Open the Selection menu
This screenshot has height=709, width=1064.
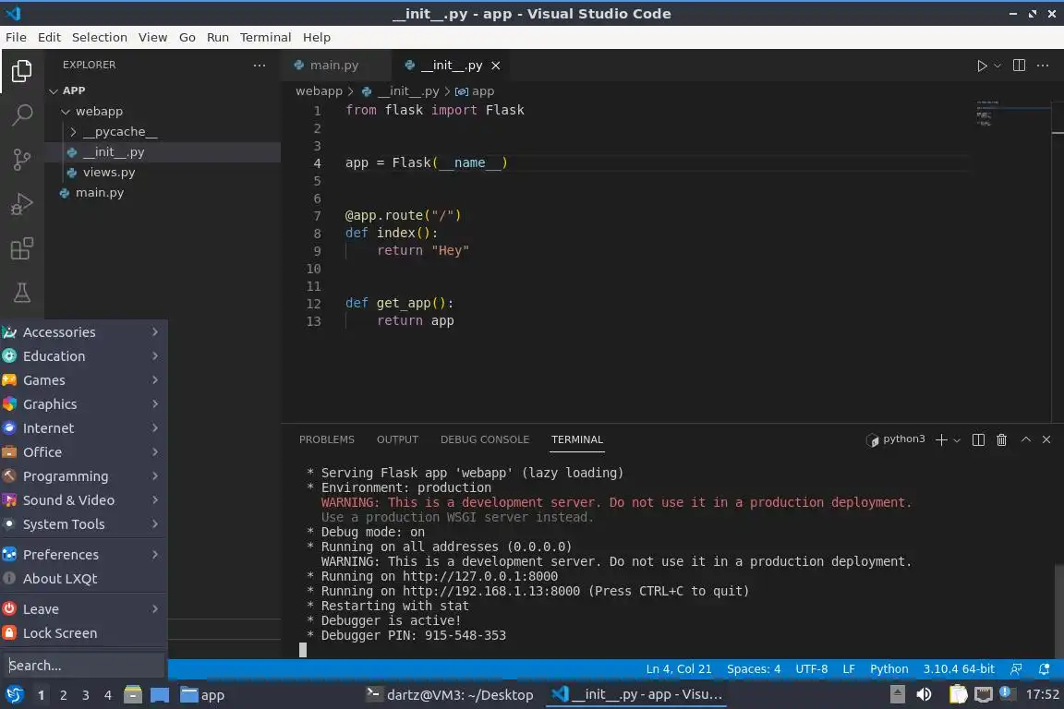99,37
